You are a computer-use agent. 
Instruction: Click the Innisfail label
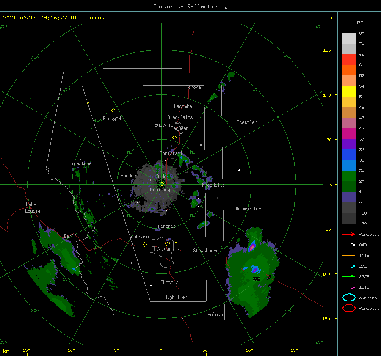(x=171, y=153)
